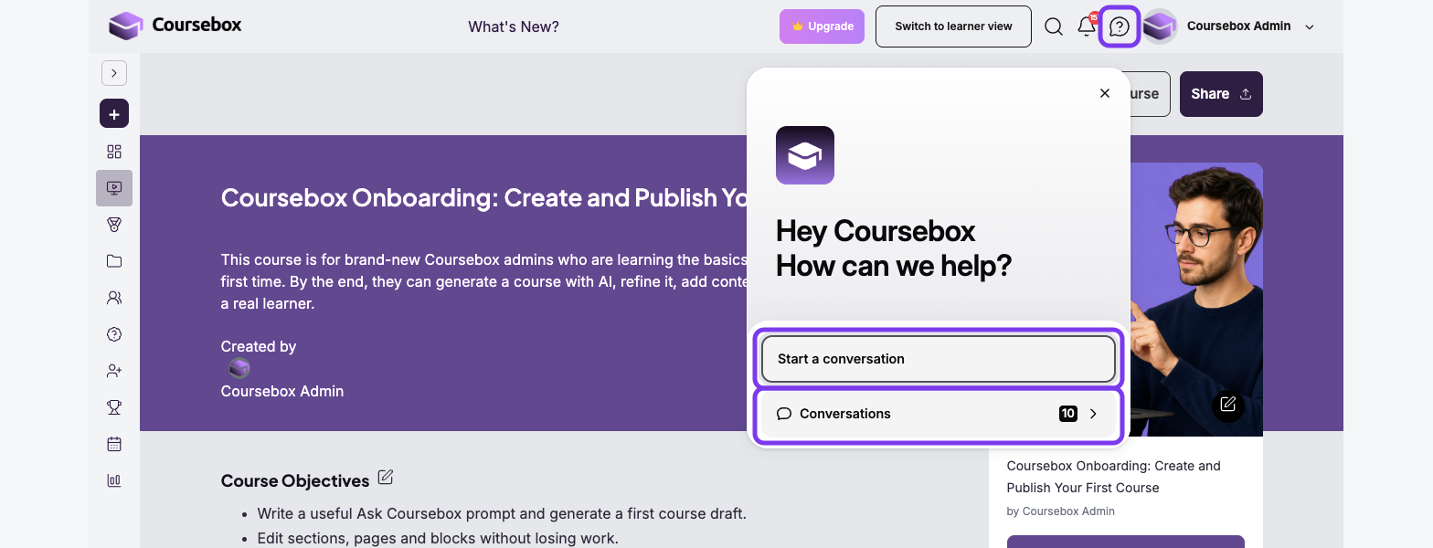Click the plus create button in sidebar

click(114, 114)
